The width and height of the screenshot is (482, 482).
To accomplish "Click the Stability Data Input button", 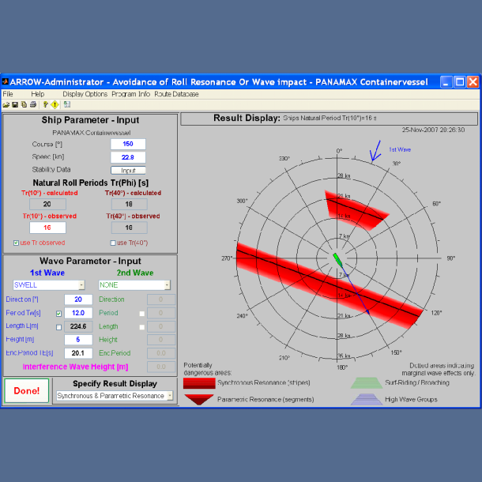I will tap(128, 170).
